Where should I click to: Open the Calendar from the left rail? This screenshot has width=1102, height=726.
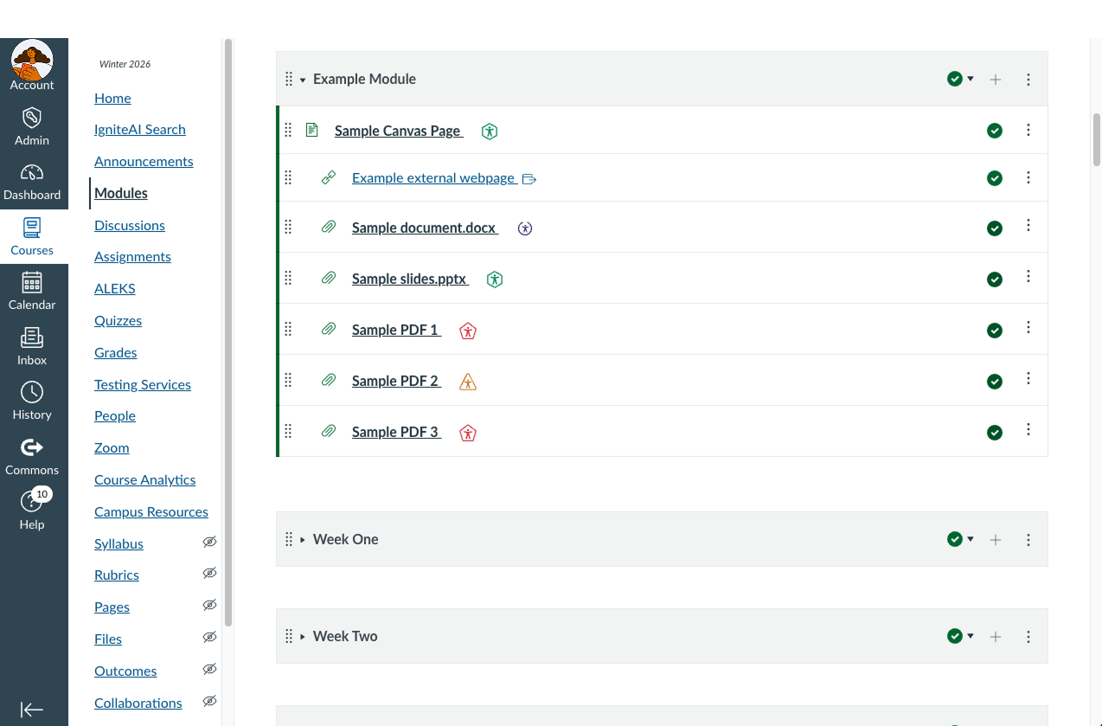click(x=32, y=289)
